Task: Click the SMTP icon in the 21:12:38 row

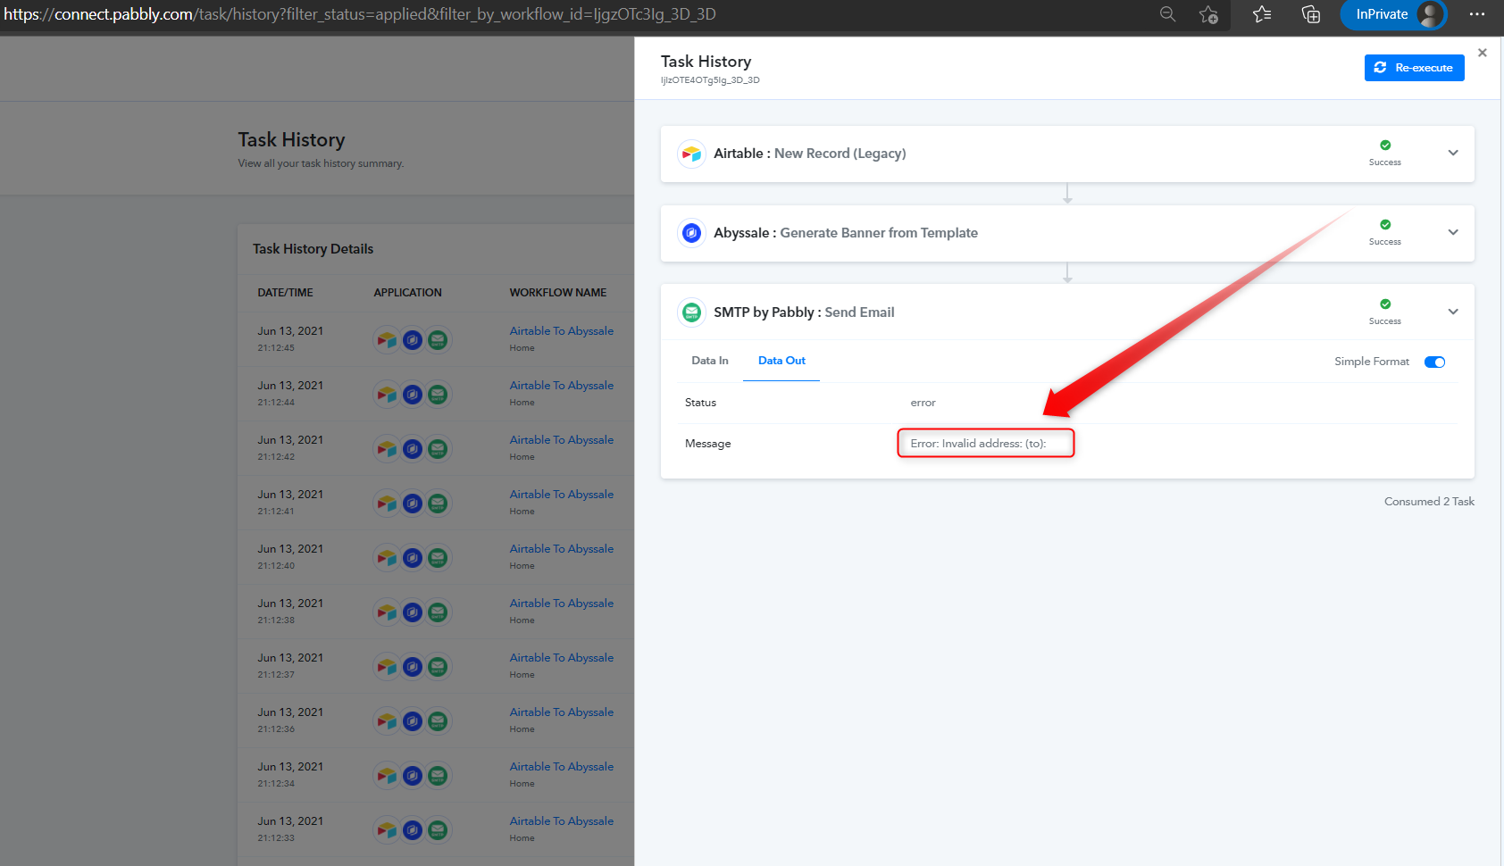Action: [x=438, y=612]
